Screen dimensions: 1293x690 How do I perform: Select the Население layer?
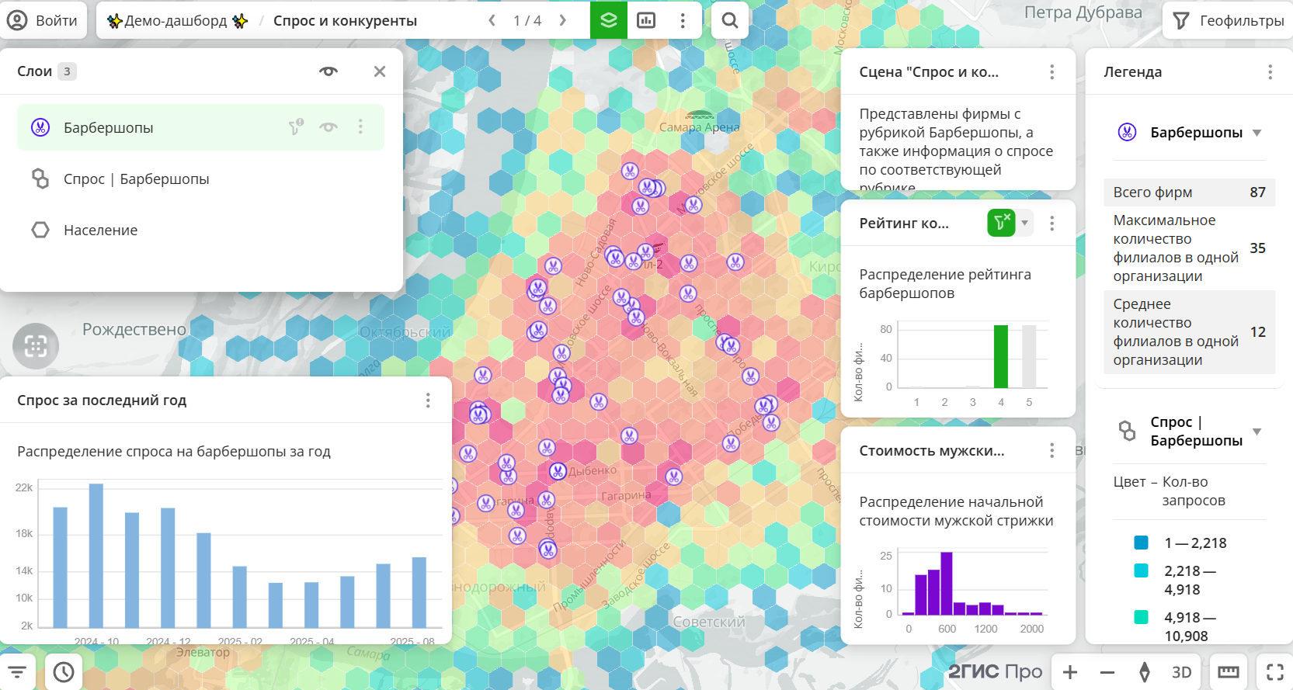[100, 231]
